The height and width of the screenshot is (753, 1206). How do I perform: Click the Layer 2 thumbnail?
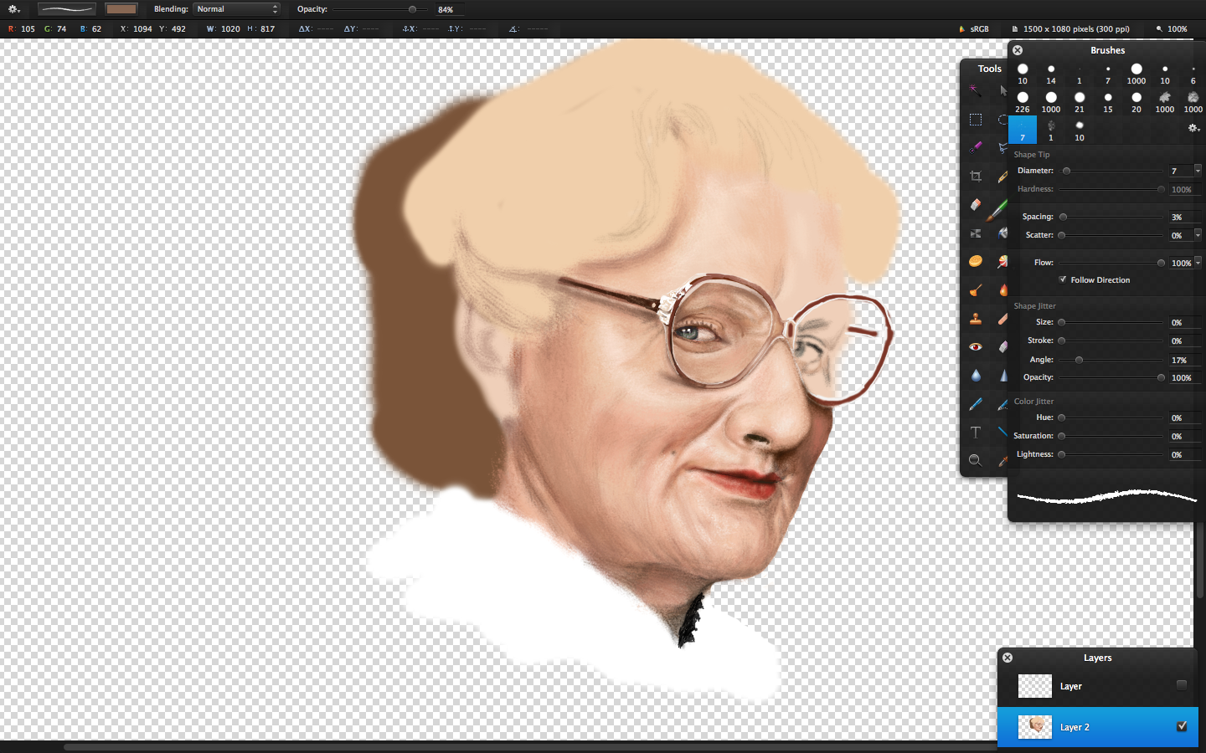(x=1034, y=727)
